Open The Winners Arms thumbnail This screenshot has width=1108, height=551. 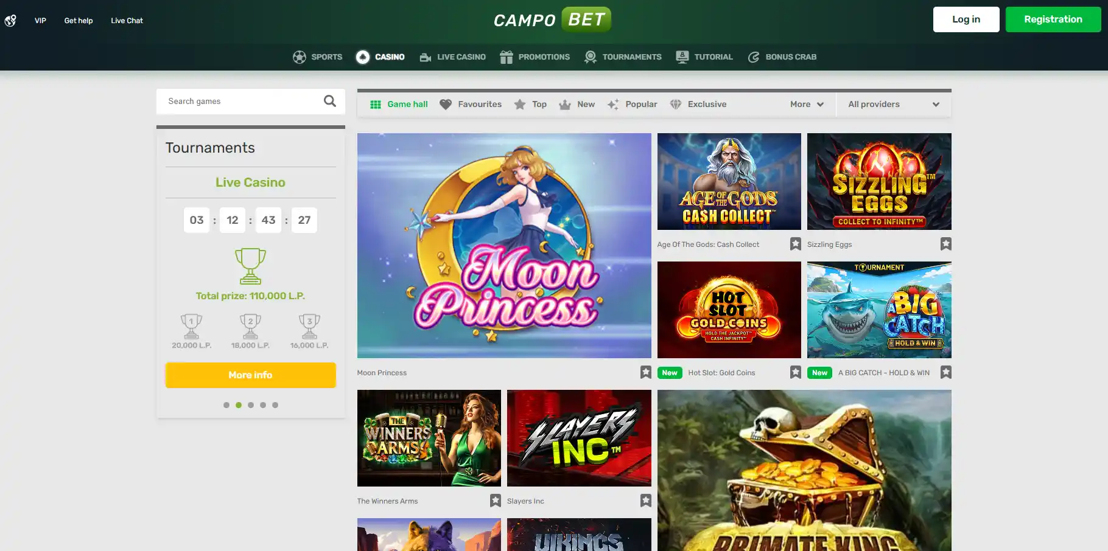click(x=429, y=438)
